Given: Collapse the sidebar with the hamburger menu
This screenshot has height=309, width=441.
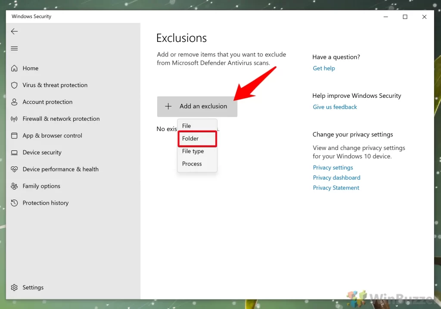Looking at the screenshot, I should [x=14, y=48].
